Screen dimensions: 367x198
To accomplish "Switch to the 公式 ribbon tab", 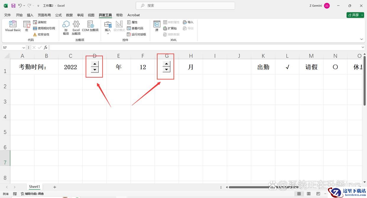I will 59,15.
